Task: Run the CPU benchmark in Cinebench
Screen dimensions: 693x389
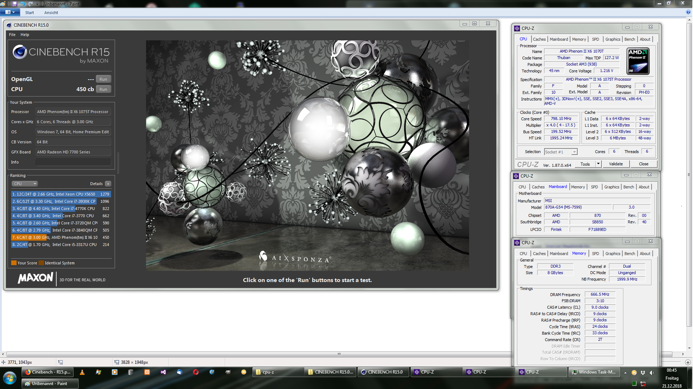Action: pos(103,89)
